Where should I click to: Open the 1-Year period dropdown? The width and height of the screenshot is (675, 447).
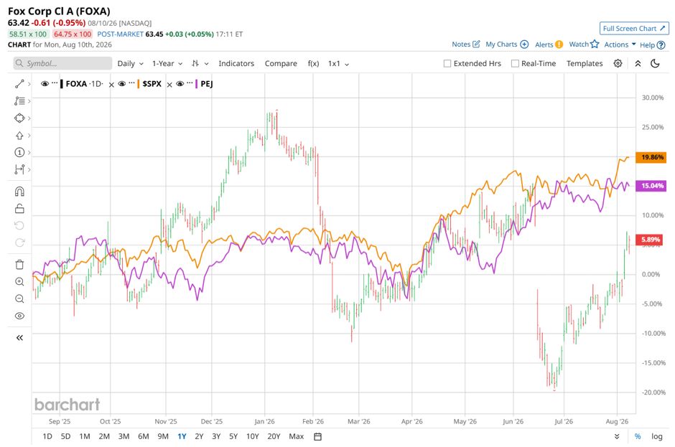pos(167,63)
